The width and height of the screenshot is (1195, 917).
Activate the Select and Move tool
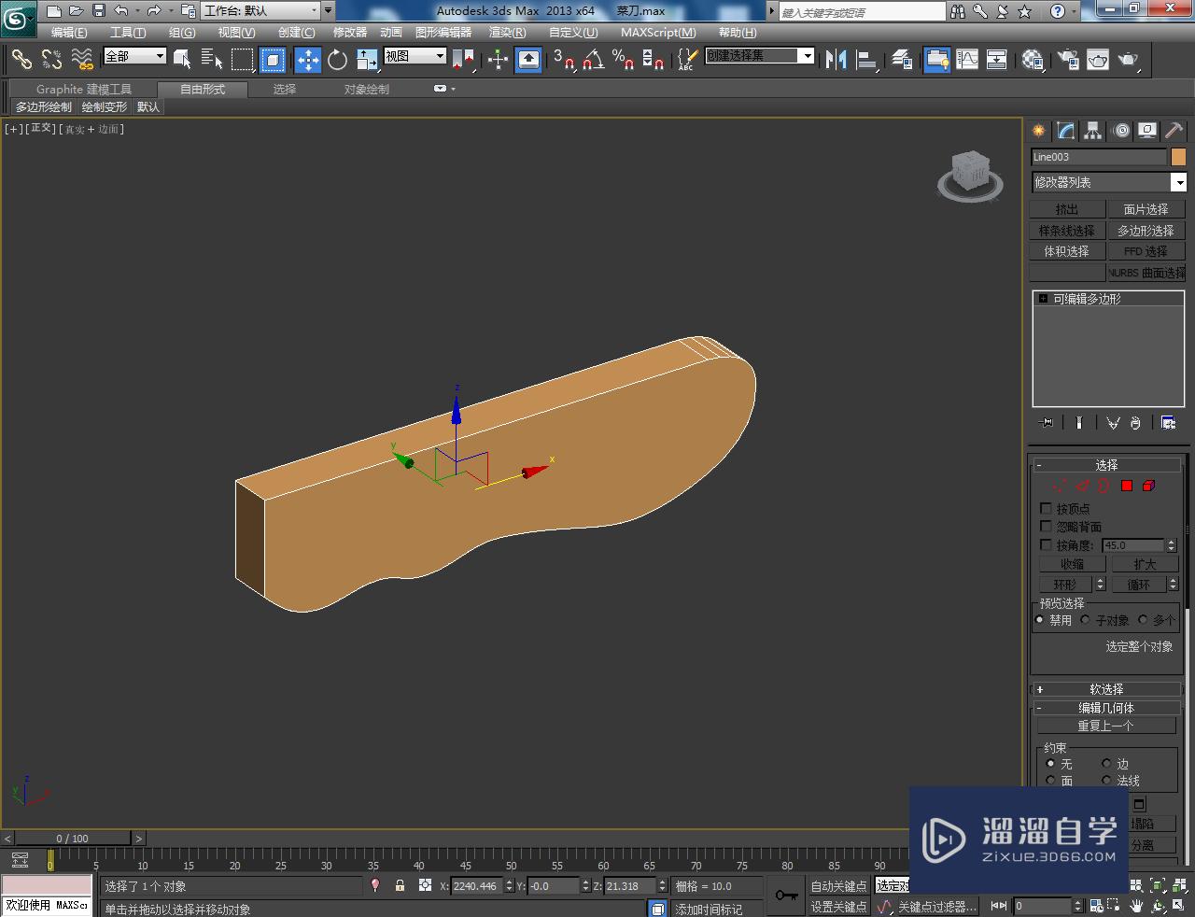tap(308, 60)
